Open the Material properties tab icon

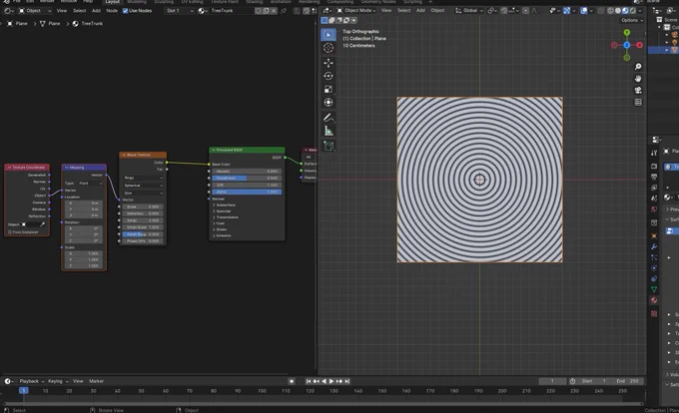click(x=654, y=300)
